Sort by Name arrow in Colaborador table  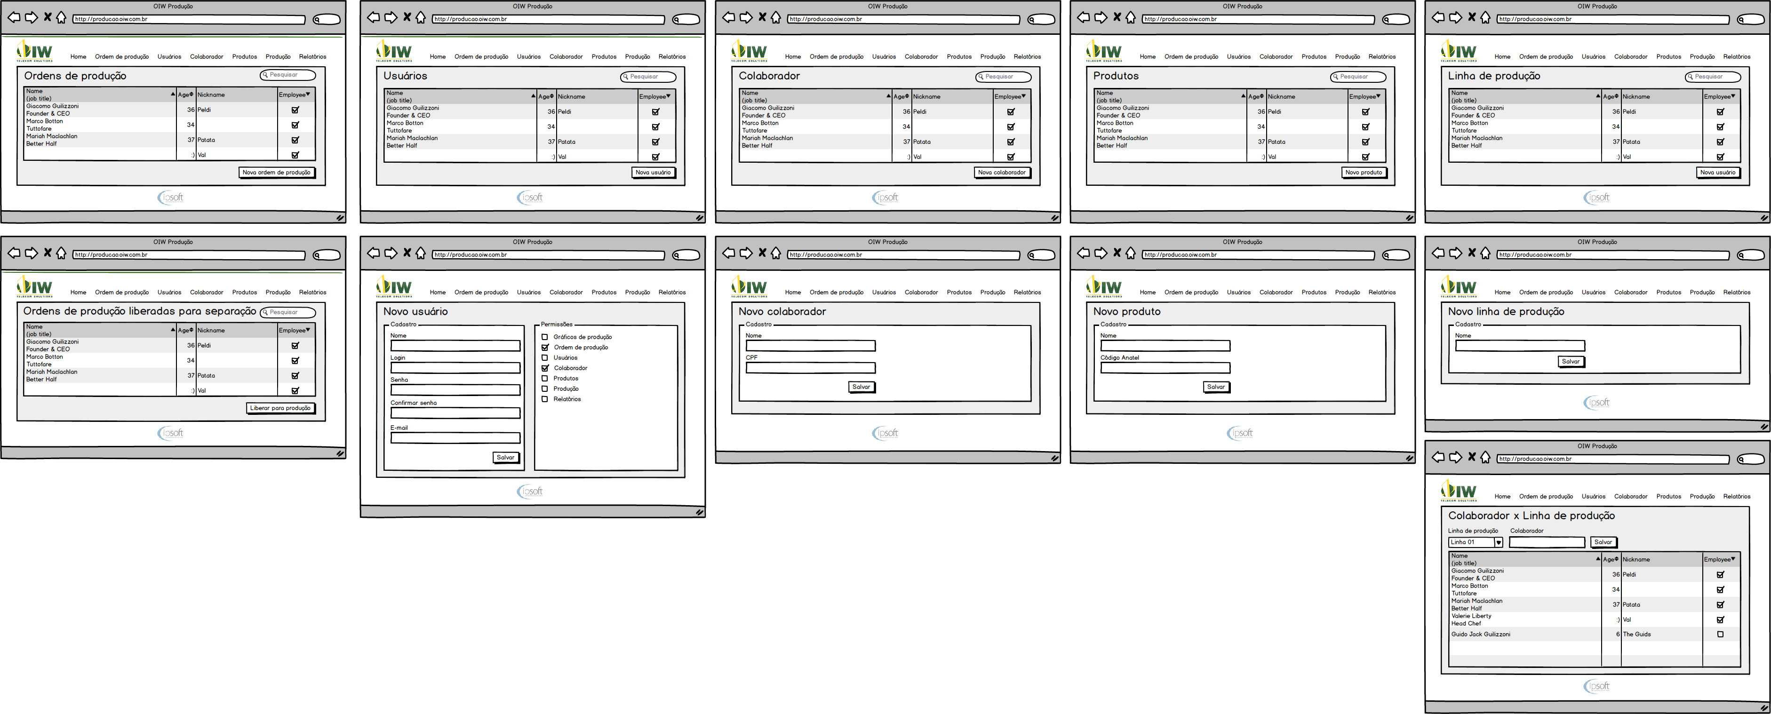coord(889,96)
